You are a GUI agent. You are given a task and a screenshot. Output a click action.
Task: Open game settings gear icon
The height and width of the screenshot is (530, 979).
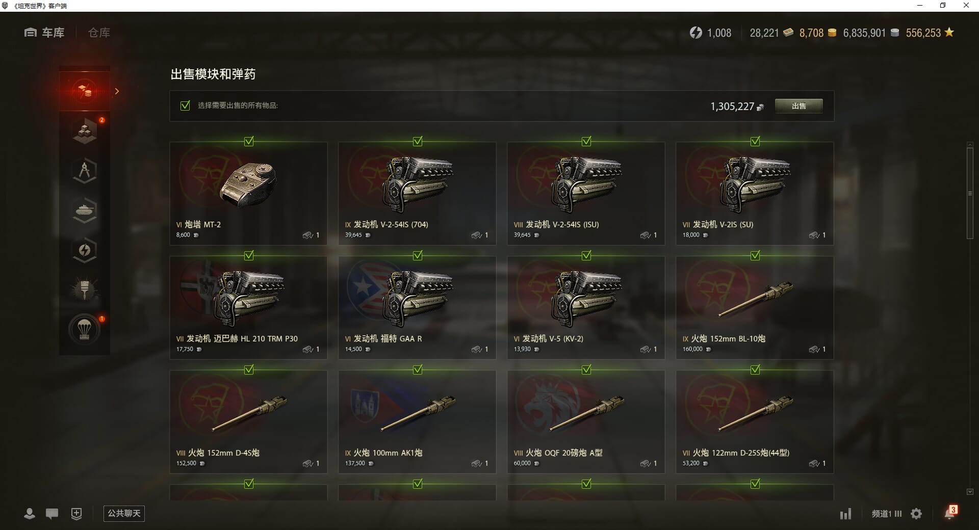point(916,514)
